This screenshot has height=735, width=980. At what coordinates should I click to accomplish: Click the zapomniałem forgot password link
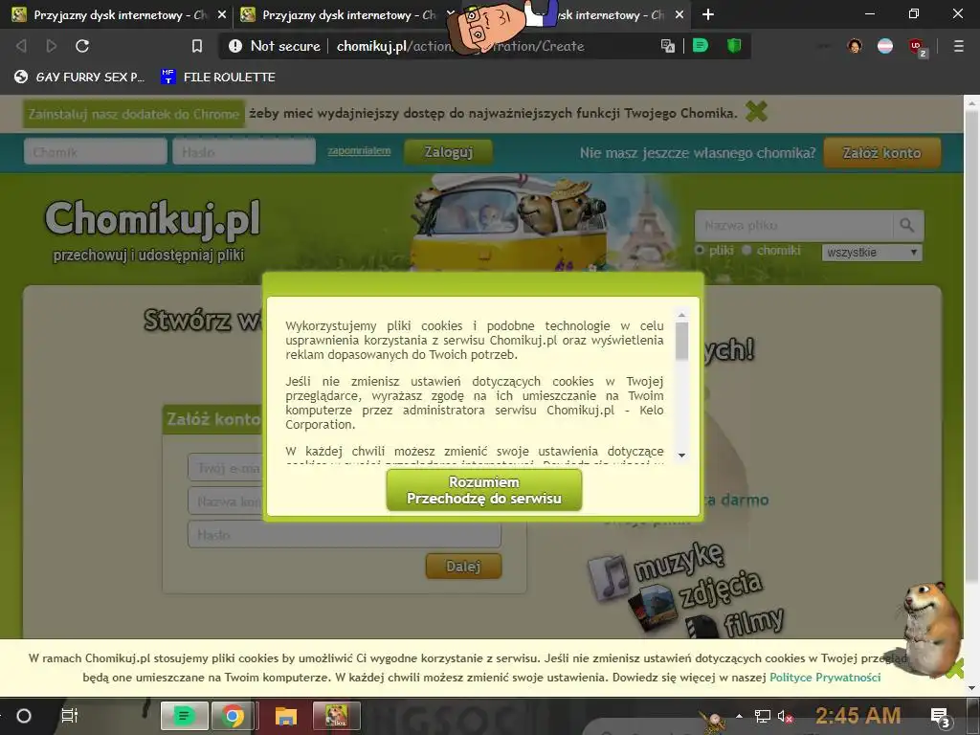tap(359, 150)
